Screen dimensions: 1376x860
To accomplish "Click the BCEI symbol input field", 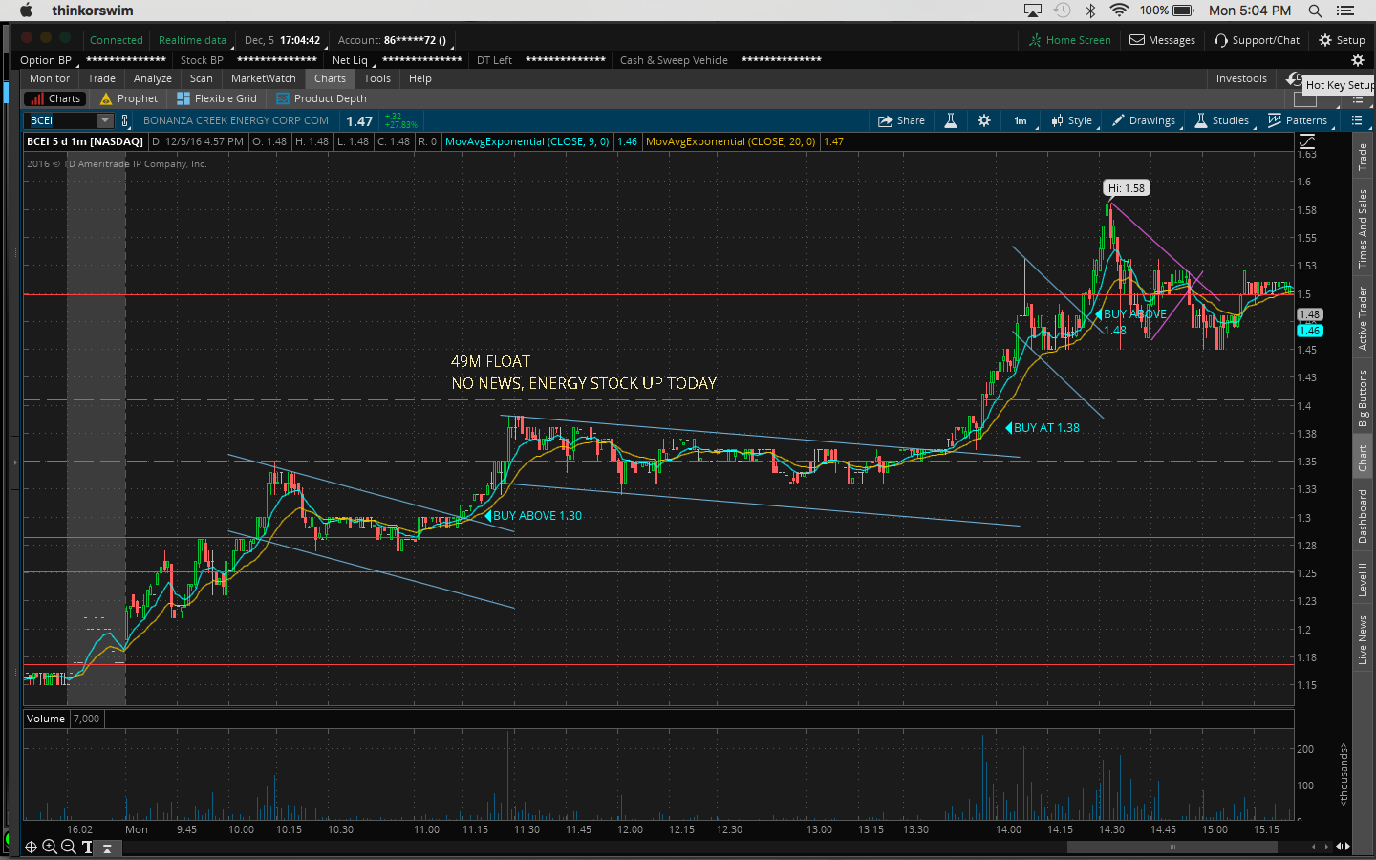I will [x=62, y=120].
